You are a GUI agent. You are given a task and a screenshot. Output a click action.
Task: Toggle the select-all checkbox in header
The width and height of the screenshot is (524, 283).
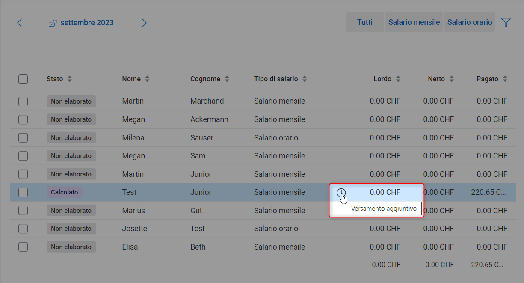pyautogui.click(x=23, y=79)
